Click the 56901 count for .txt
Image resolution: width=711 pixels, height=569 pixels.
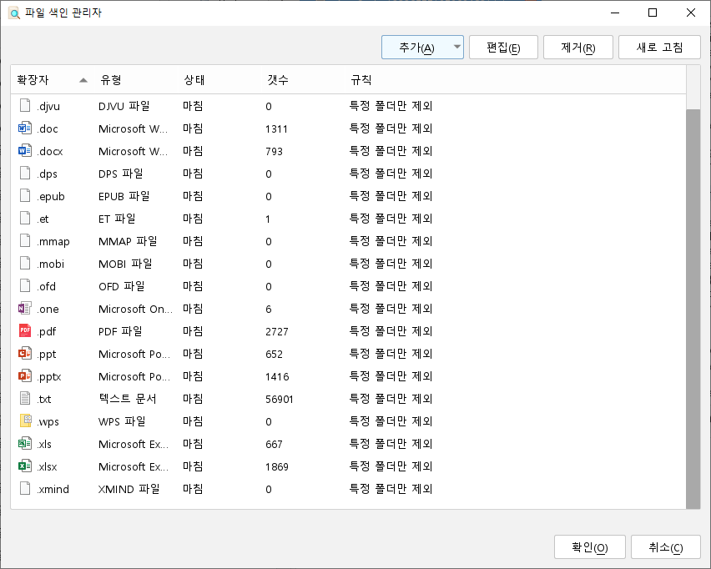(280, 399)
